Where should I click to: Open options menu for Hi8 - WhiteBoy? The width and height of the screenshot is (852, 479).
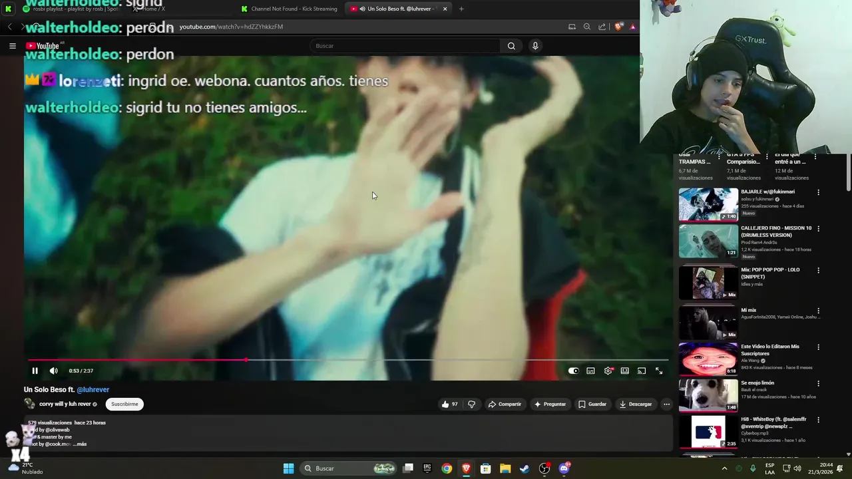[818, 420]
